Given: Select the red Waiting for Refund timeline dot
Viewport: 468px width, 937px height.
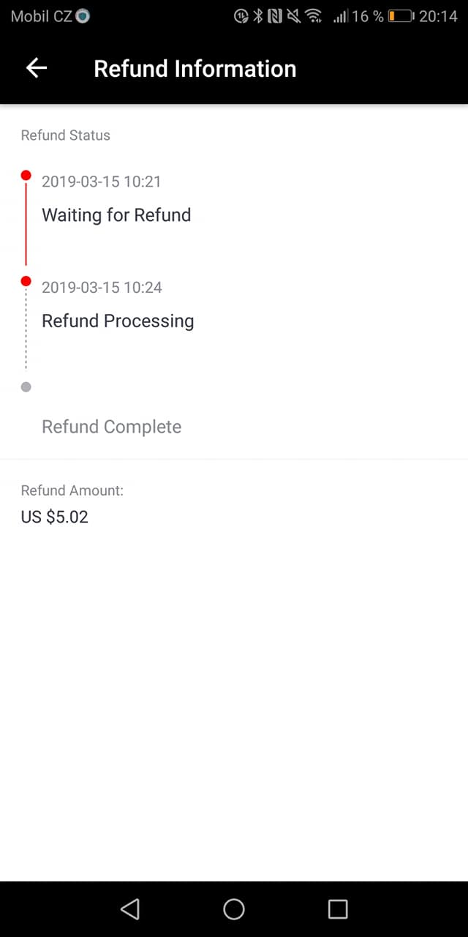Looking at the screenshot, I should pyautogui.click(x=26, y=176).
